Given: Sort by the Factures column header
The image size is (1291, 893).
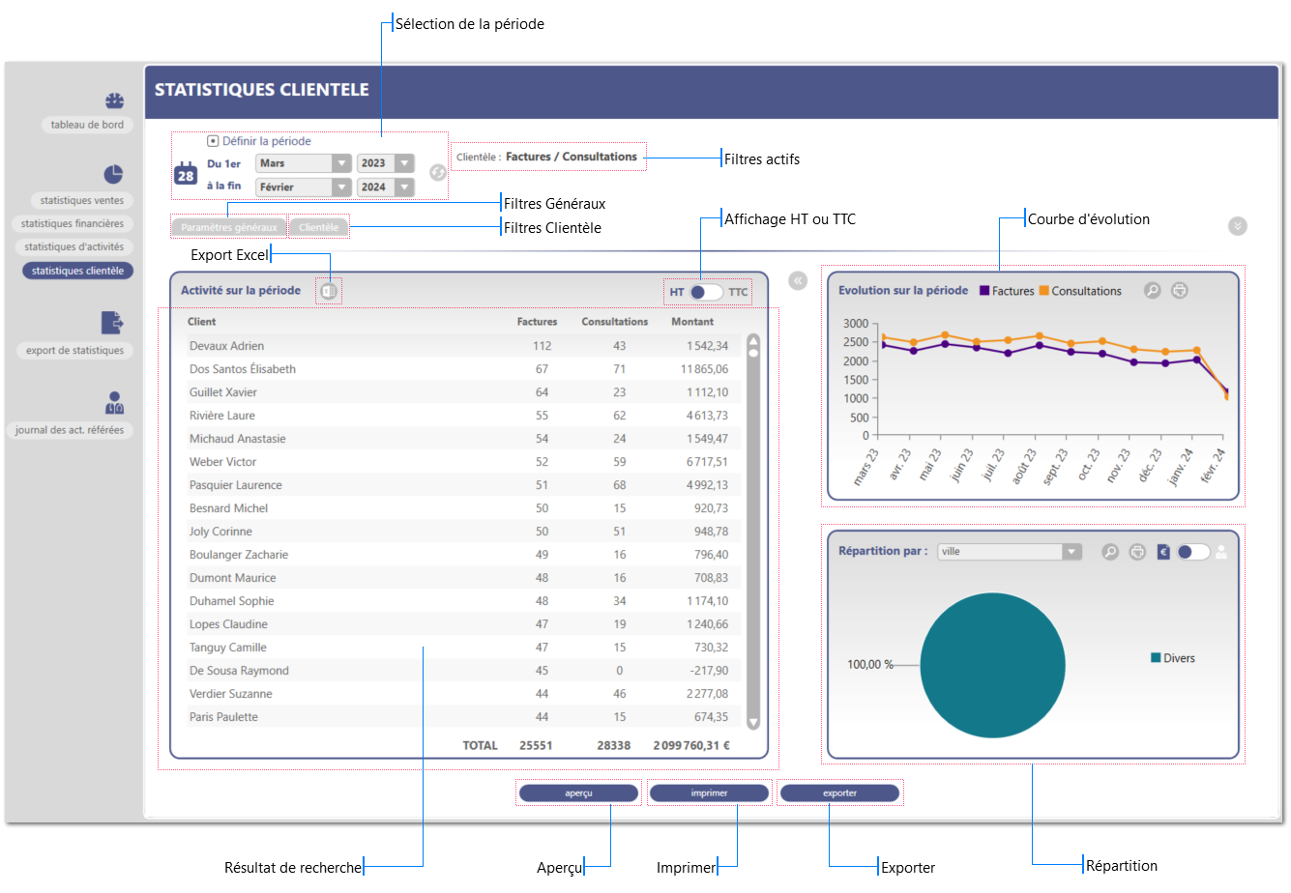Looking at the screenshot, I should 537,322.
